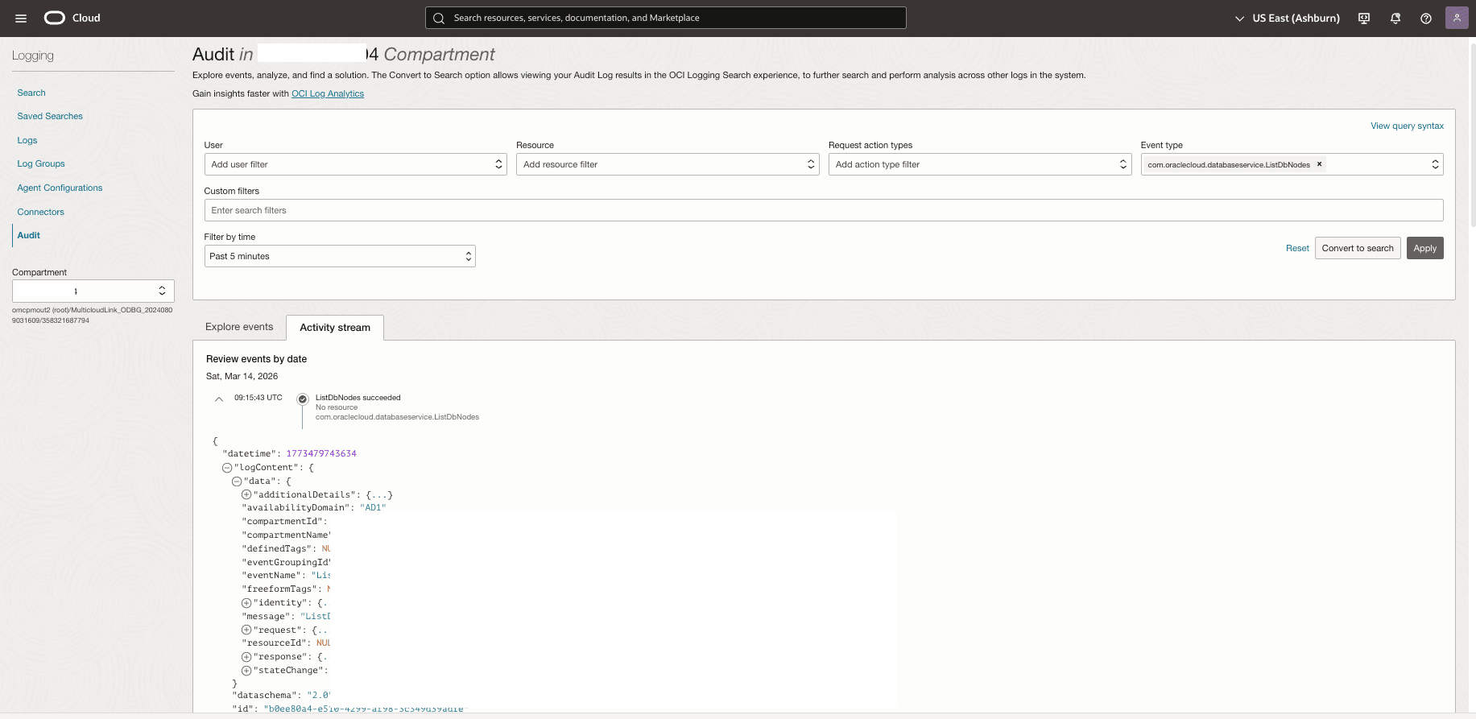1476x719 pixels.
Task: Focus the top search resources field
Action: [x=666, y=18]
